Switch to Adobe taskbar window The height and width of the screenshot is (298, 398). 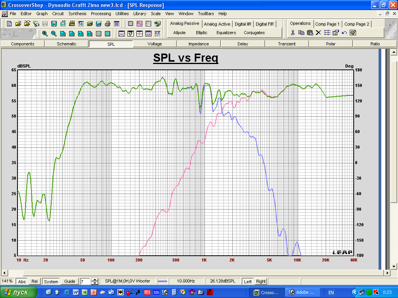(x=302, y=293)
